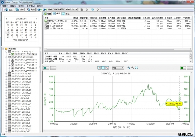Select October 17 in the calendar
The width and height of the screenshot is (195, 137).
click(8, 33)
